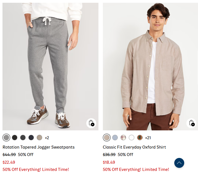The image size is (198, 172).
Task: Quick add the Oxford Shirt to bag
Action: coord(191,123)
